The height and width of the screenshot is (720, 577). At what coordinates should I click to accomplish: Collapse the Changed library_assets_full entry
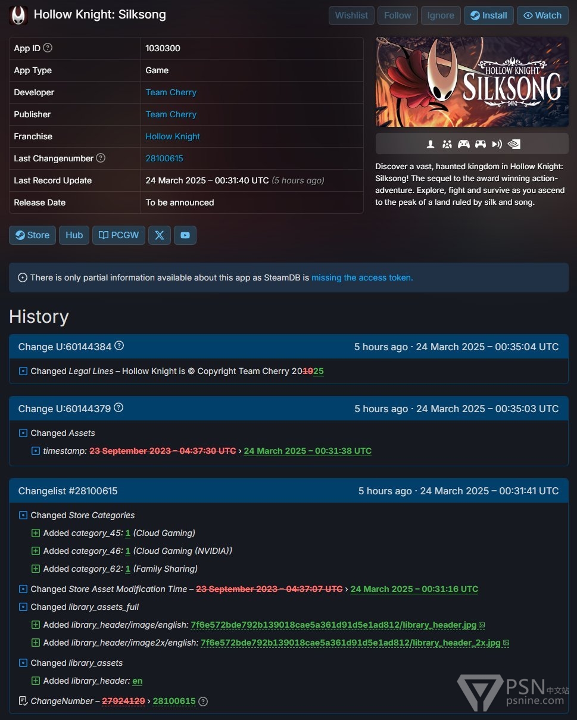23,607
